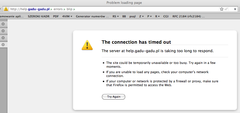The image size is (240, 113).
Task: Open the Z bookmark folder menu
Action: [x=141, y=16]
